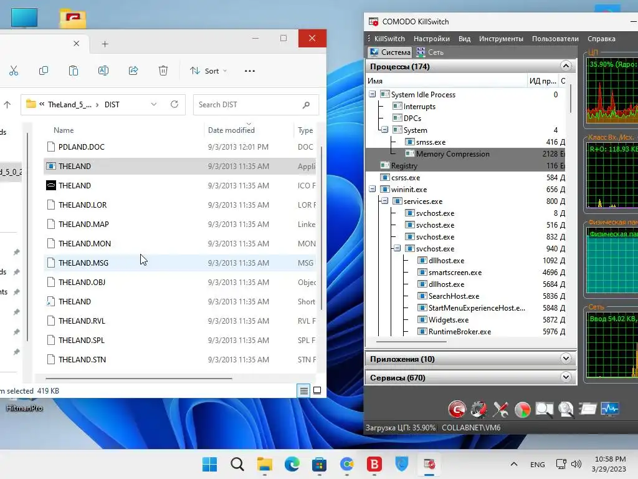Click the pie chart icon in KillSwitch
The width and height of the screenshot is (638, 479).
coord(523,409)
